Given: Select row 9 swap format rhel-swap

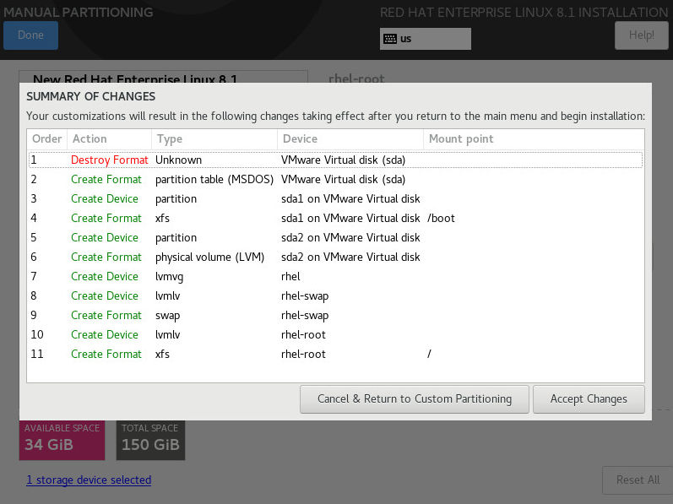Looking at the screenshot, I should click(335, 315).
